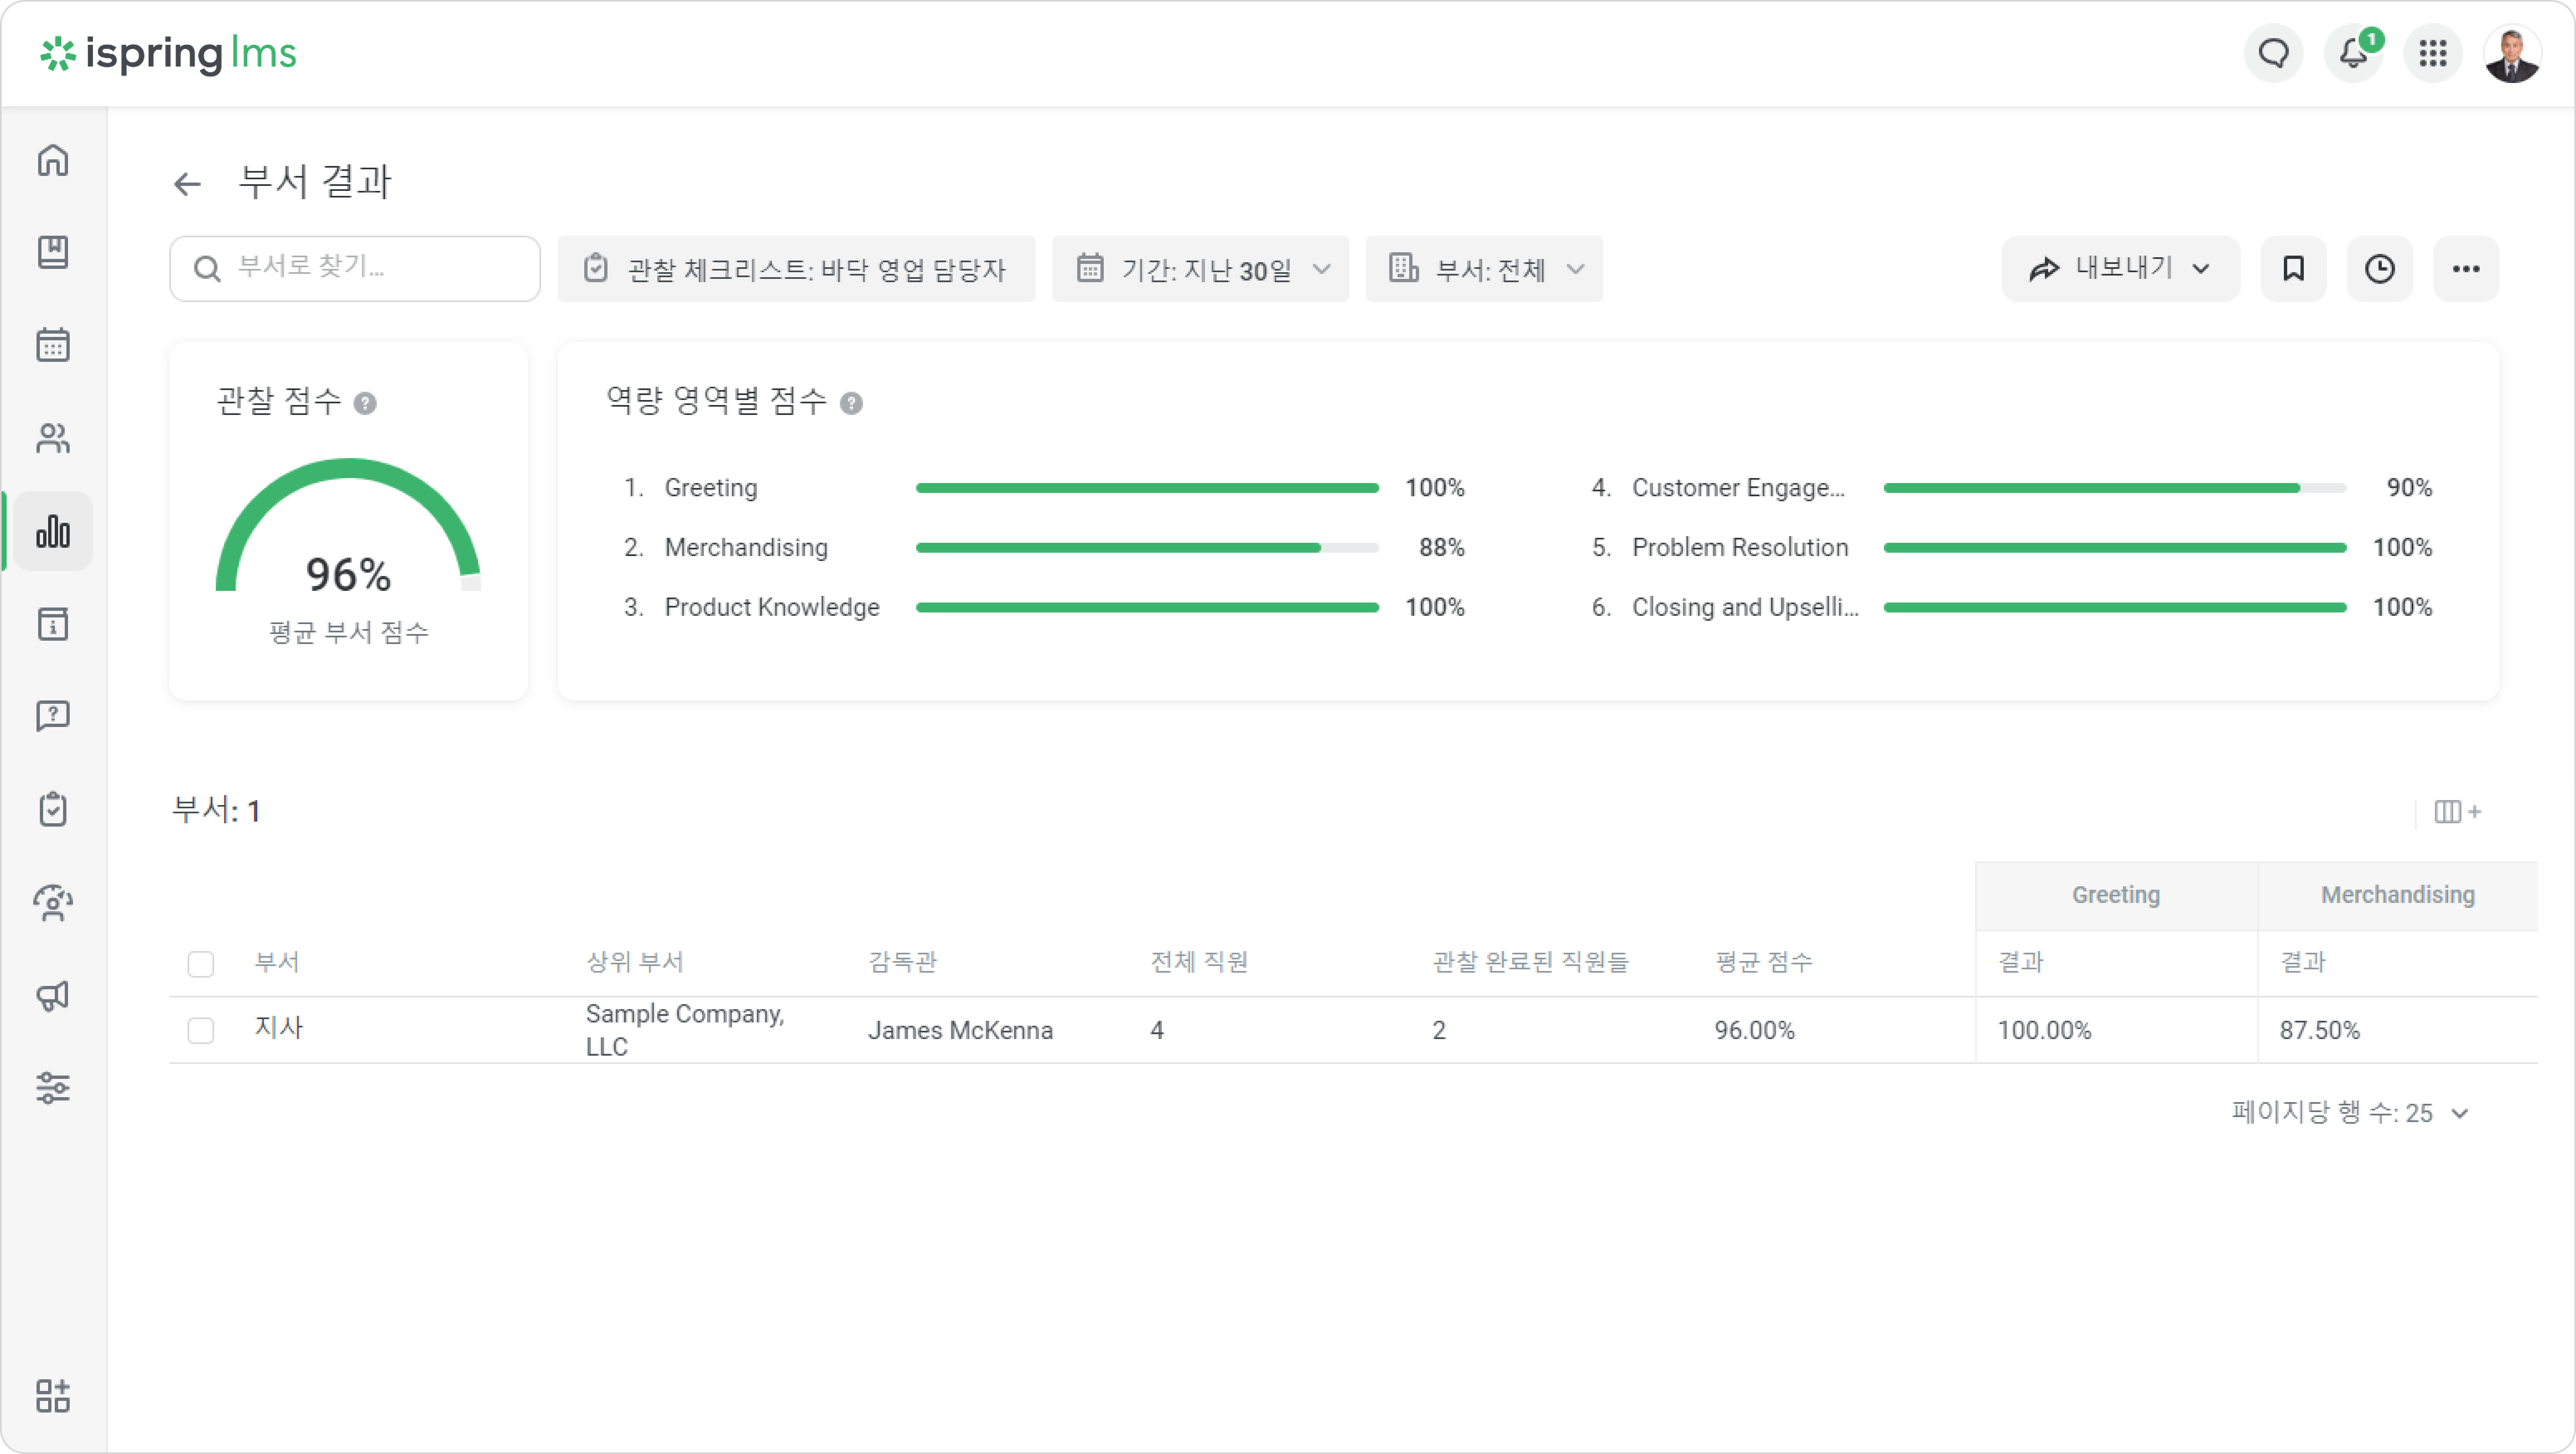Screen dimensions: 2576x1454
Task: Sort by the 부서 column header
Action: click(277, 962)
